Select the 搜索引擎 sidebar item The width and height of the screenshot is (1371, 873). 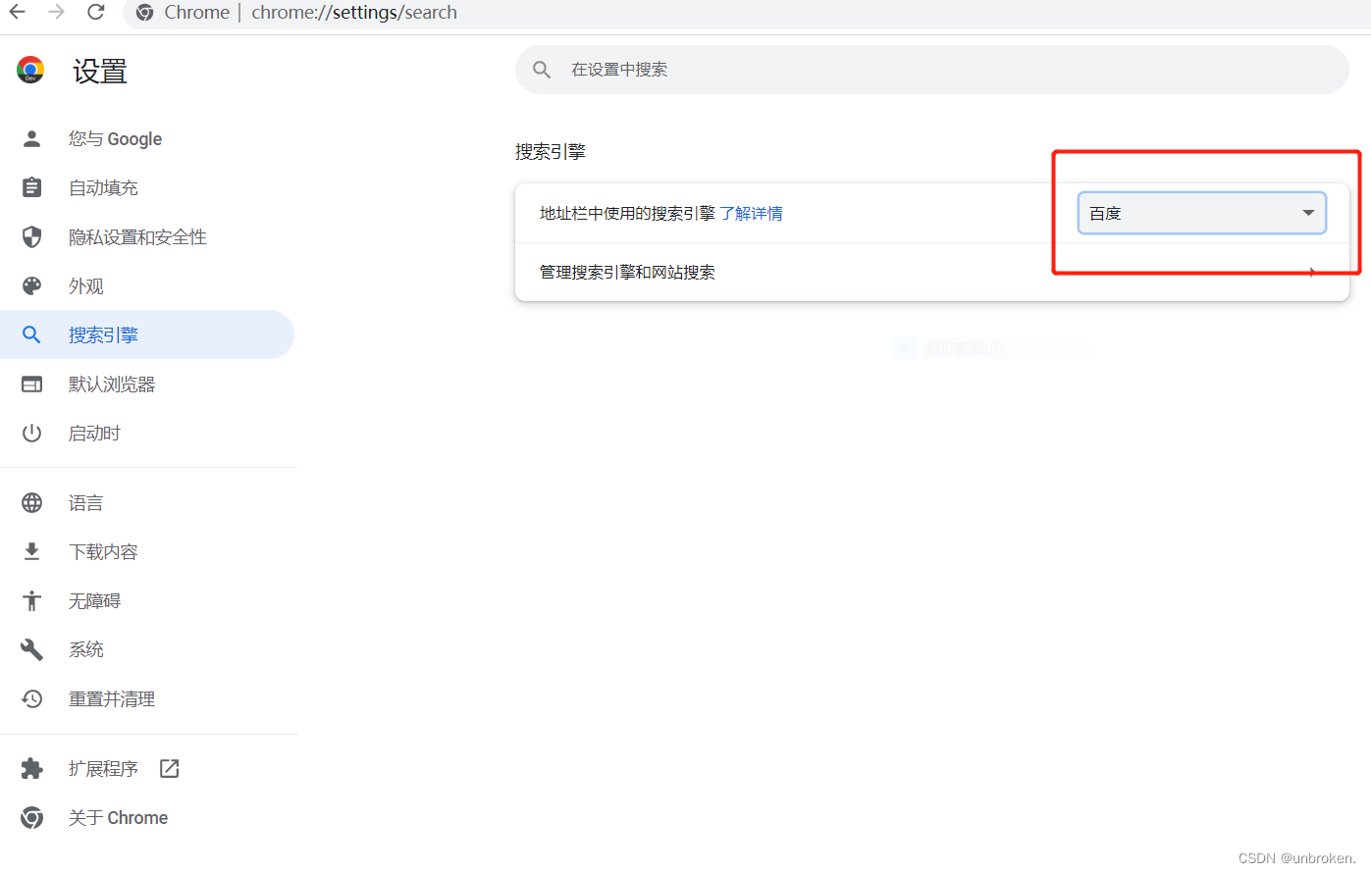[x=147, y=334]
